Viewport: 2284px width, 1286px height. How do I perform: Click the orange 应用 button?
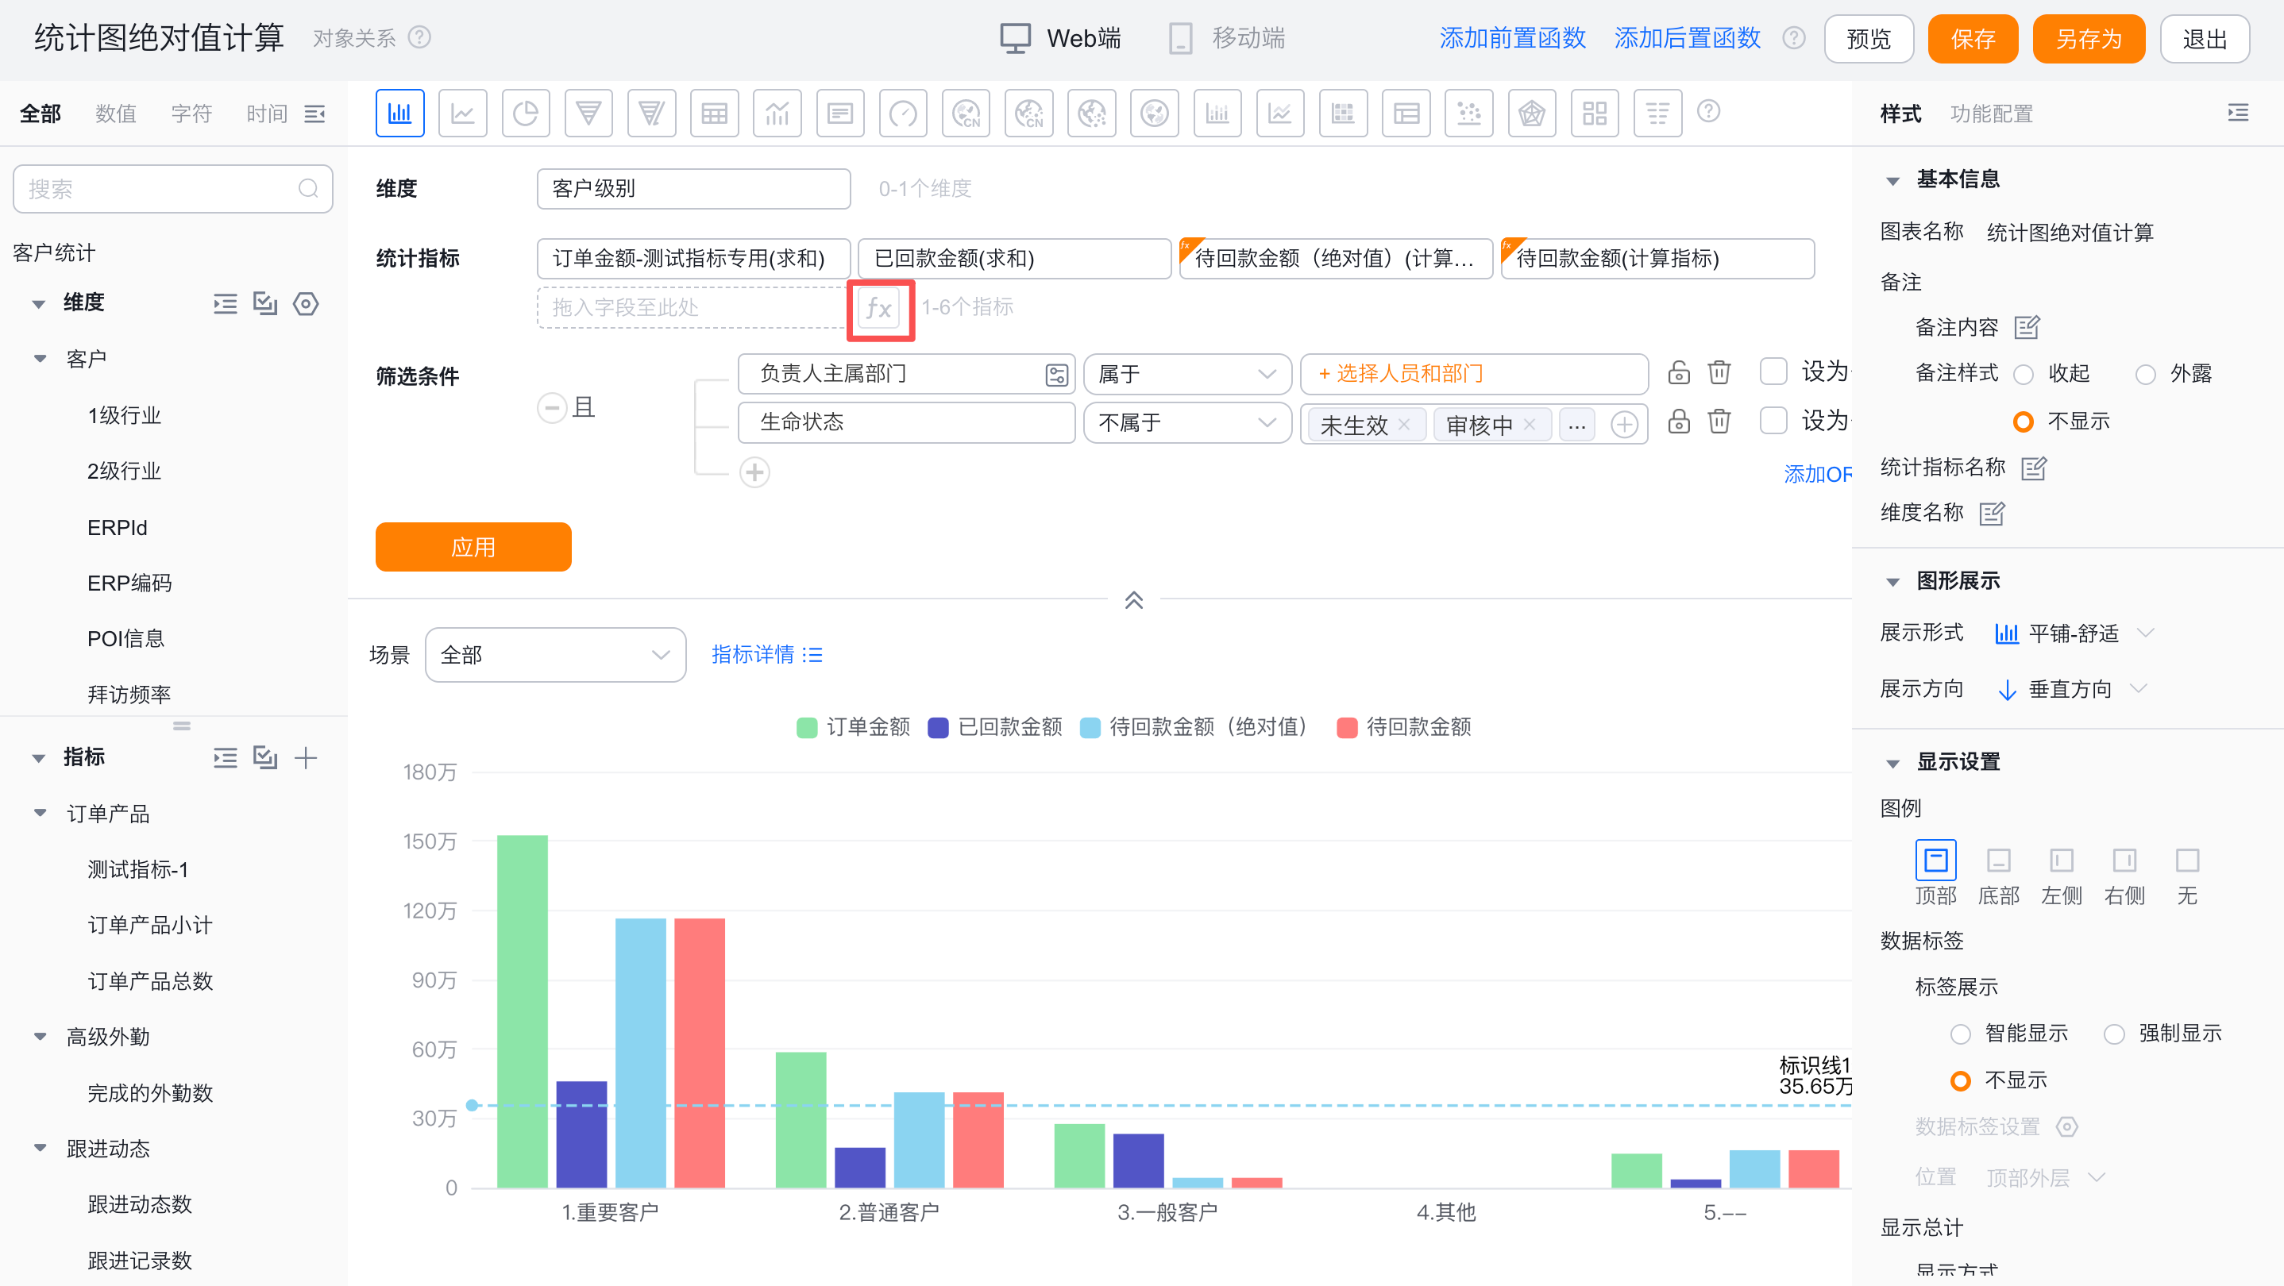[473, 547]
